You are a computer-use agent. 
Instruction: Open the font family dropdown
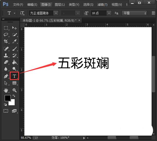56,13
